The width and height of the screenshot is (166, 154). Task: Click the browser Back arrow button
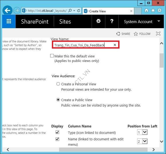pos(7,11)
